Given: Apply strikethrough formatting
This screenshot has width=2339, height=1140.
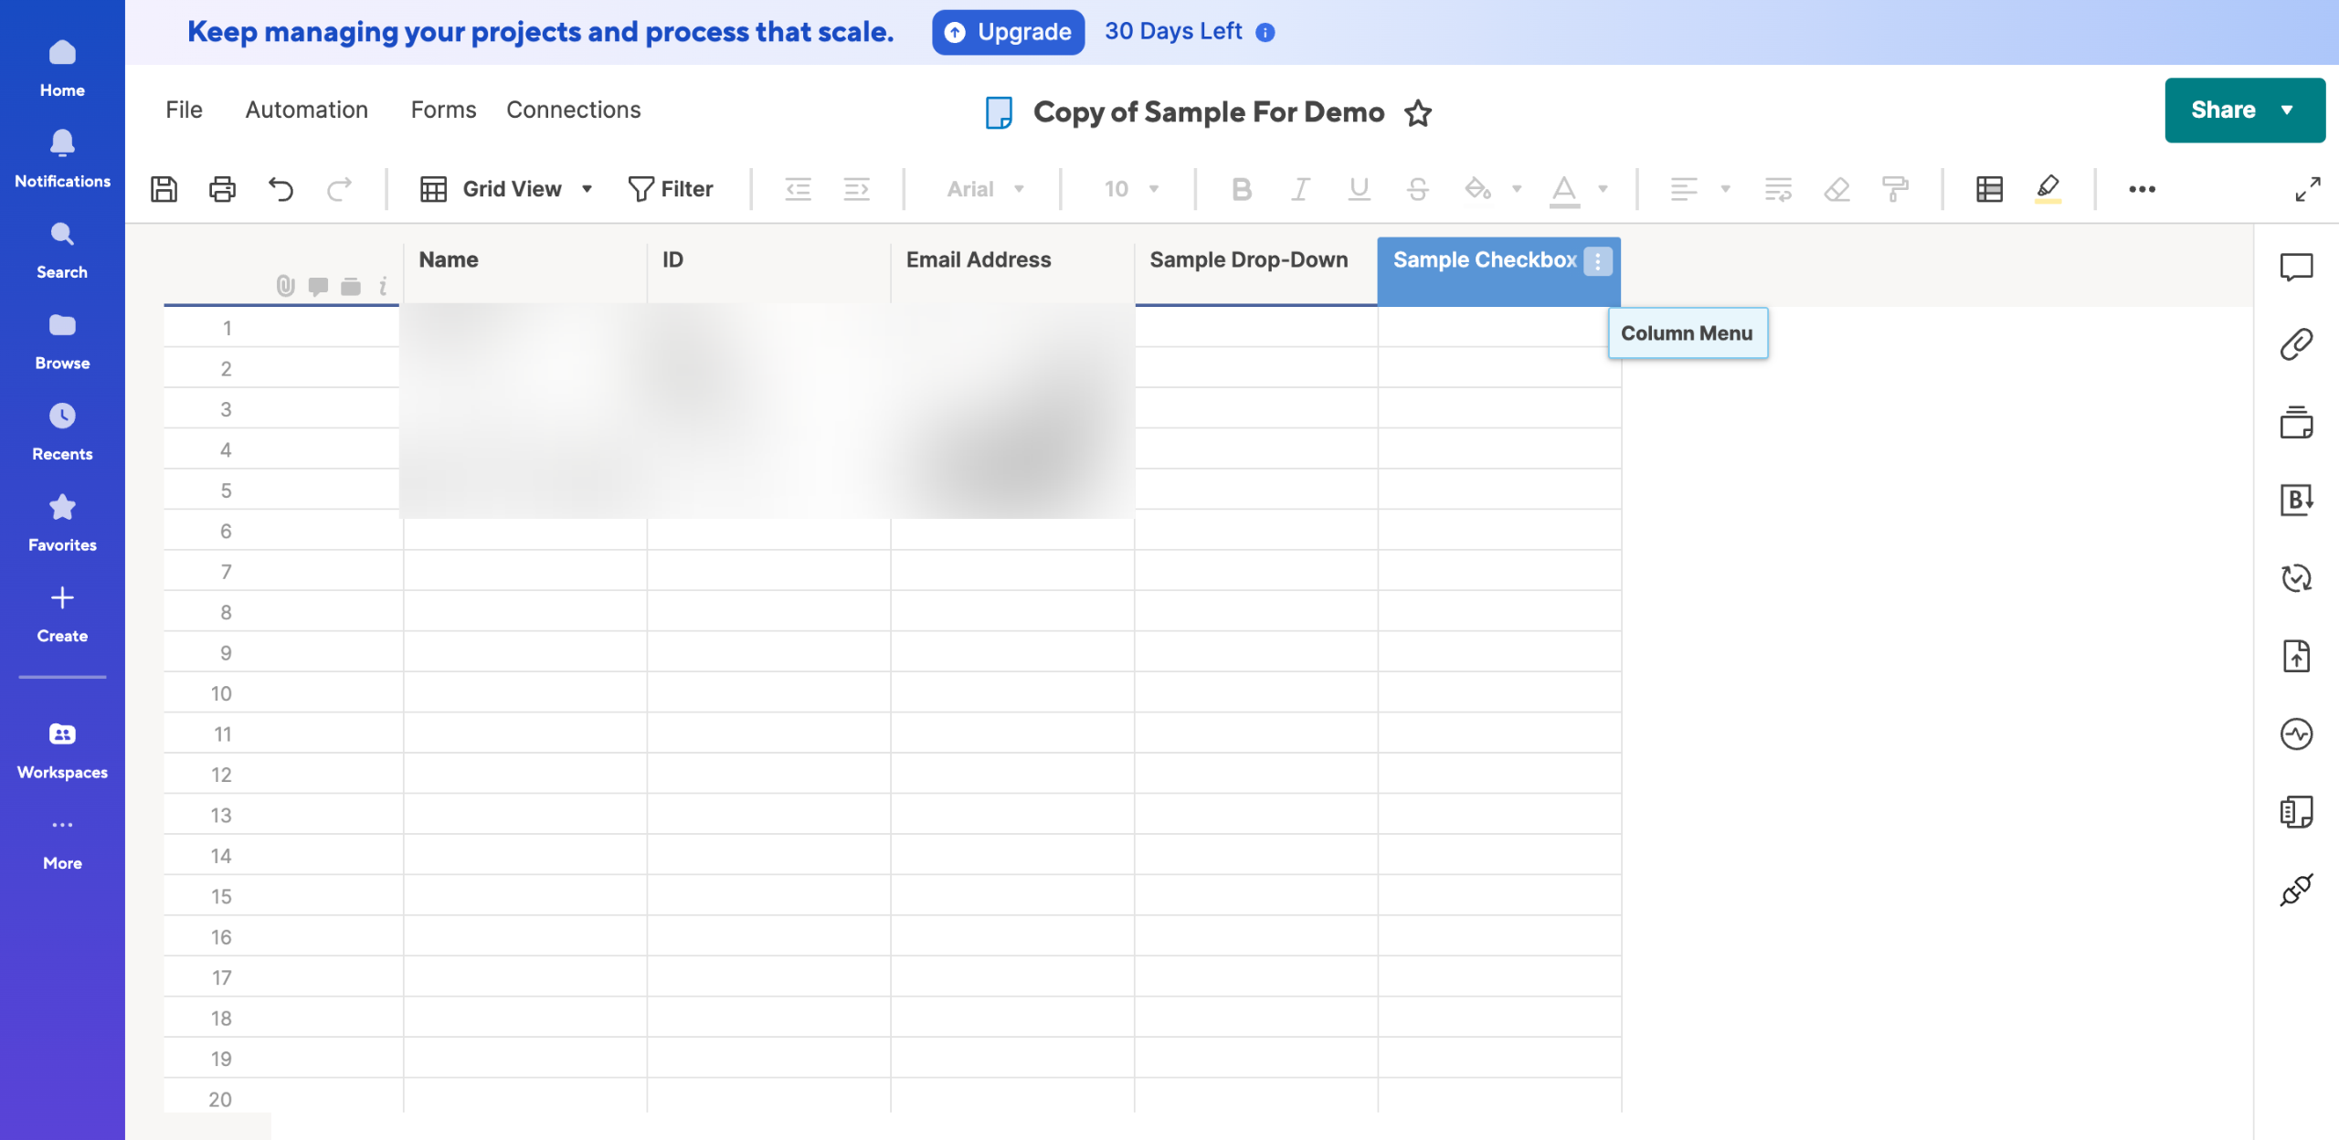Looking at the screenshot, I should (1419, 189).
